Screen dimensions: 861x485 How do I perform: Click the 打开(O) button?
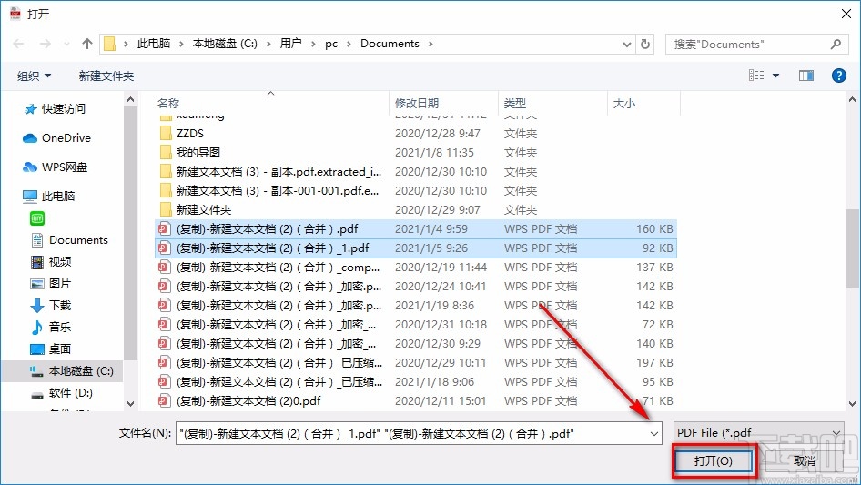pyautogui.click(x=714, y=460)
